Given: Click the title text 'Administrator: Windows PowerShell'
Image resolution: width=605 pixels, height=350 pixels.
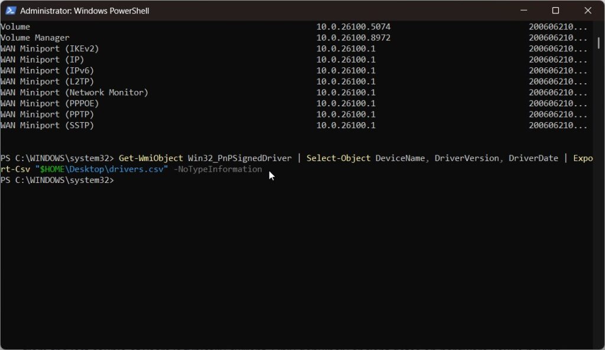Looking at the screenshot, I should tap(84, 11).
